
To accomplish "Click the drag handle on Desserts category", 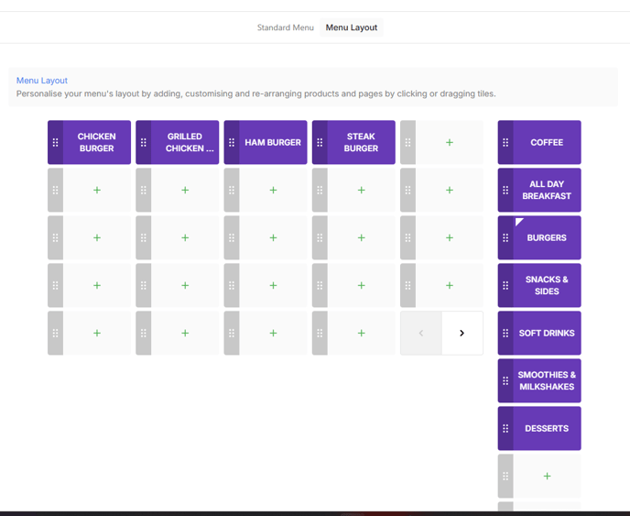I will (x=505, y=429).
